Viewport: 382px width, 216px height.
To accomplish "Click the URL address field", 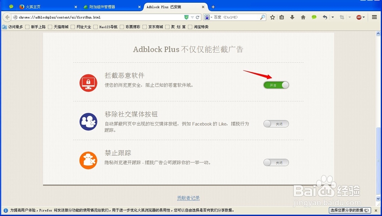I will [100, 17].
